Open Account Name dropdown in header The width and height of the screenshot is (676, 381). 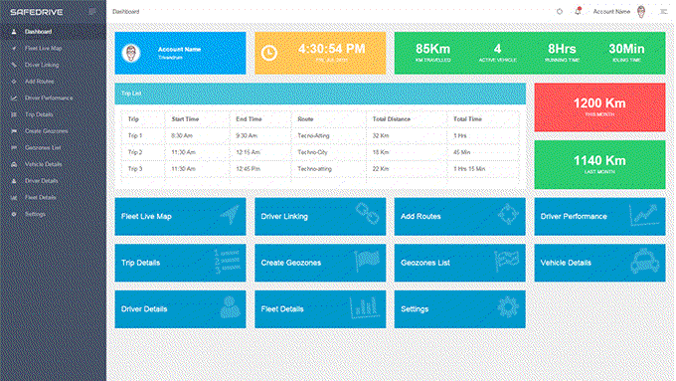pos(611,12)
